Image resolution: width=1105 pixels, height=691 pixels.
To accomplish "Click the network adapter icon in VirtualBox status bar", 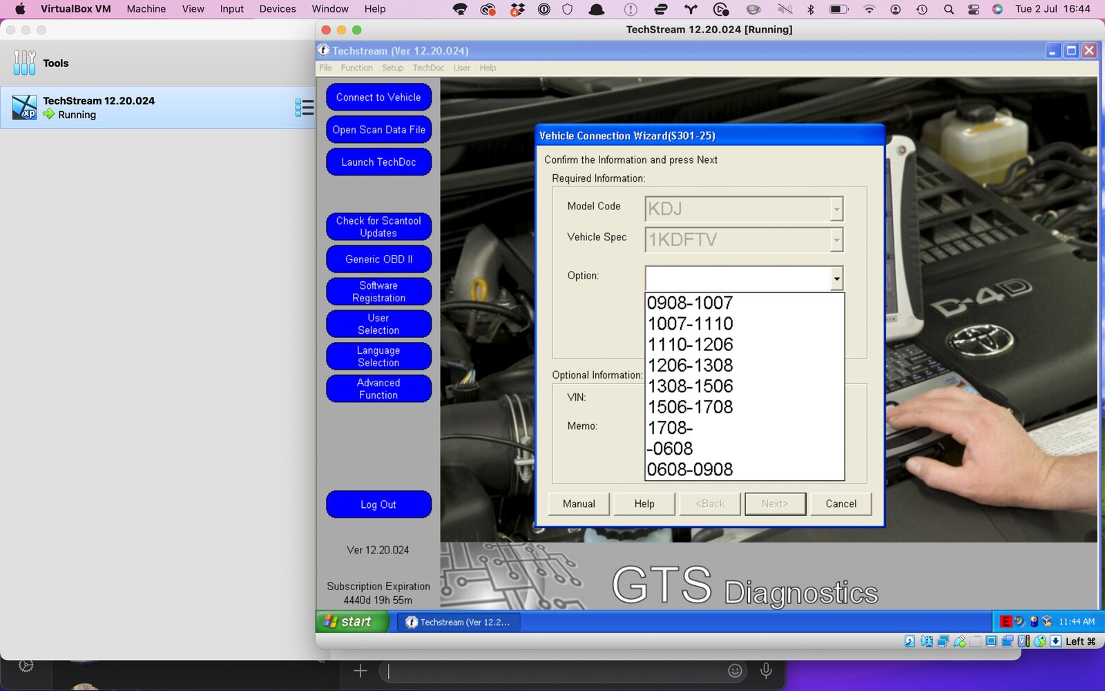I will click(x=943, y=641).
